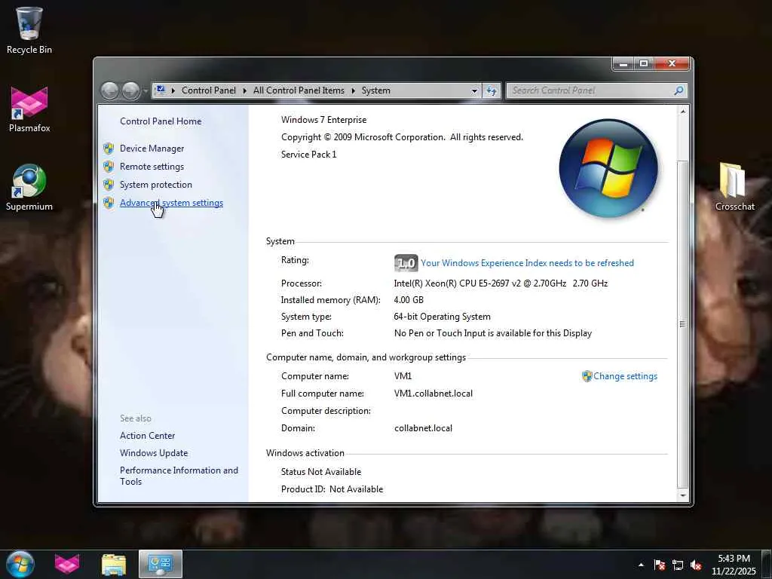Click Change settings for computer name
Viewport: 772px width, 579px height.
[625, 376]
